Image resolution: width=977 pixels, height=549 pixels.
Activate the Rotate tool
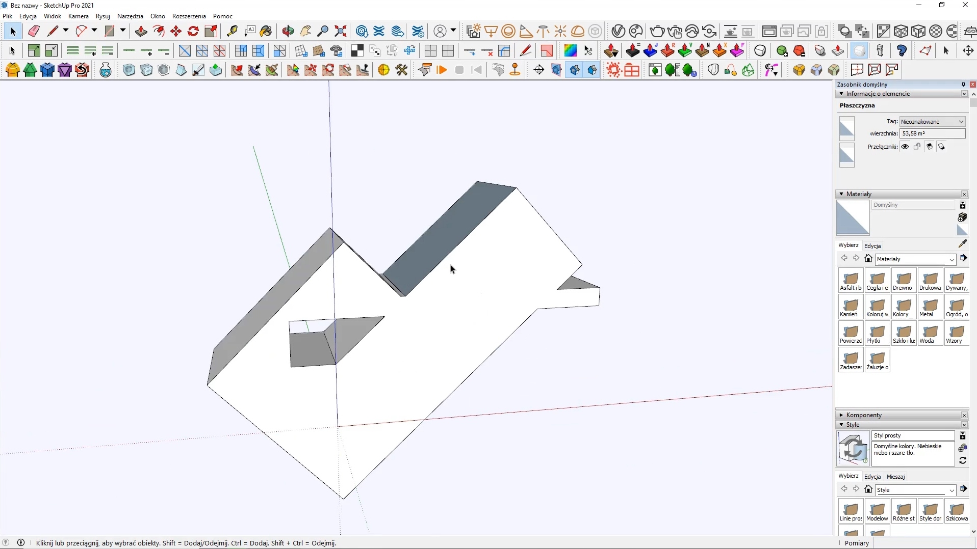pyautogui.click(x=193, y=31)
